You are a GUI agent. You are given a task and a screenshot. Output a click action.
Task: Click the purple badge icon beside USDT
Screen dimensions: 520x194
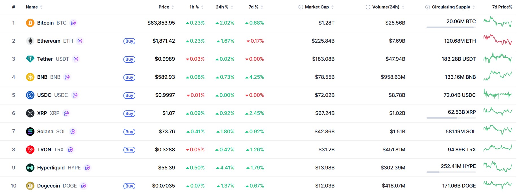[x=76, y=59]
